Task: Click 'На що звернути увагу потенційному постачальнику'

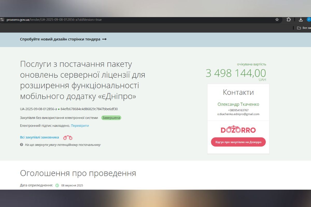Action: [x=63, y=145]
